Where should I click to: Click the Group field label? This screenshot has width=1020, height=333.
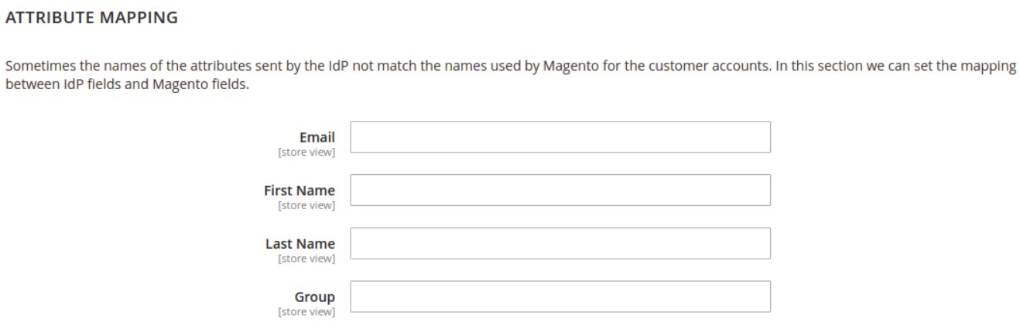pyautogui.click(x=314, y=297)
